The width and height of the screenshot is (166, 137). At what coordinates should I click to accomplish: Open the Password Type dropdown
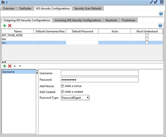pyautogui.click(x=75, y=98)
